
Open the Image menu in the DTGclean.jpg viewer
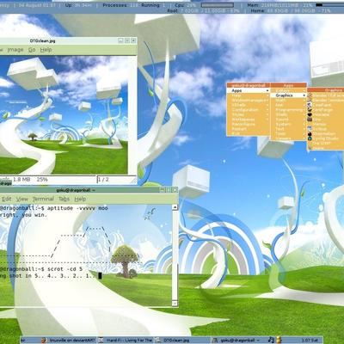(x=15, y=50)
